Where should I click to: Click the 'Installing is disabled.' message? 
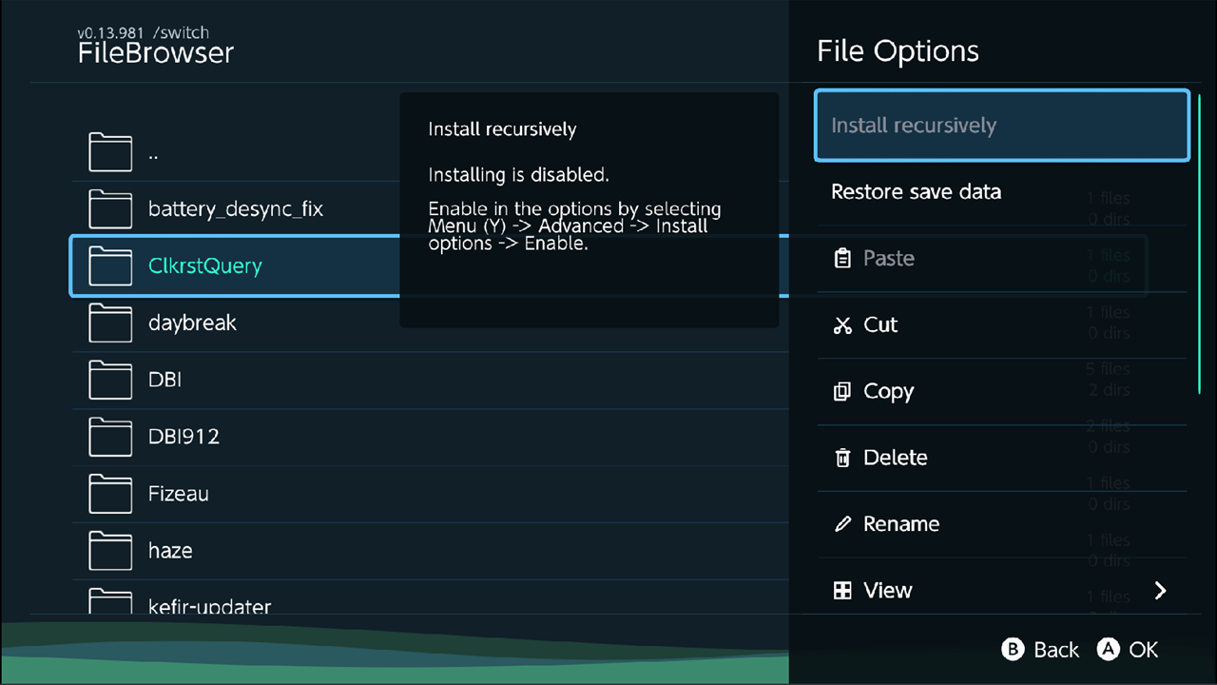point(518,175)
